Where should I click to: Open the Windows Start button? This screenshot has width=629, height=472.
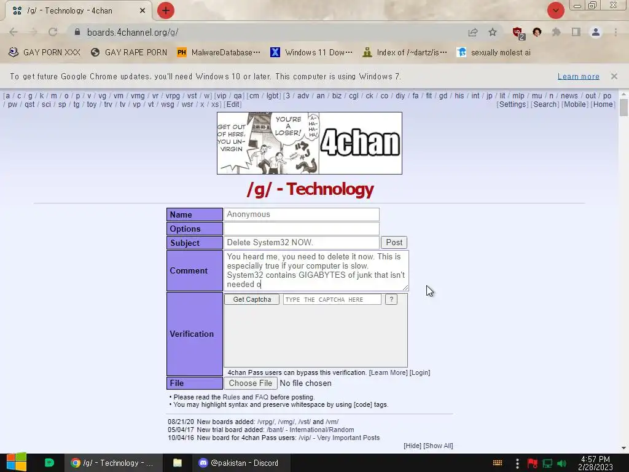pos(17,463)
